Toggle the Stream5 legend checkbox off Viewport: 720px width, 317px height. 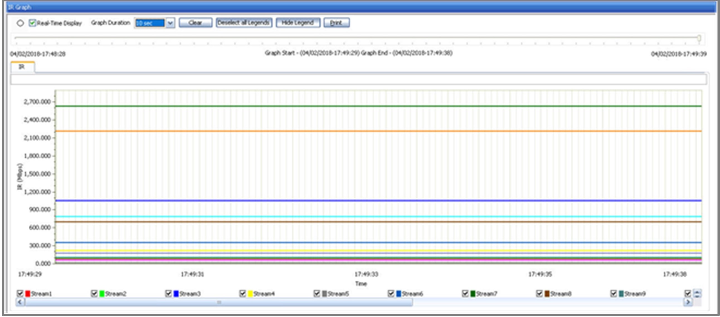(317, 294)
